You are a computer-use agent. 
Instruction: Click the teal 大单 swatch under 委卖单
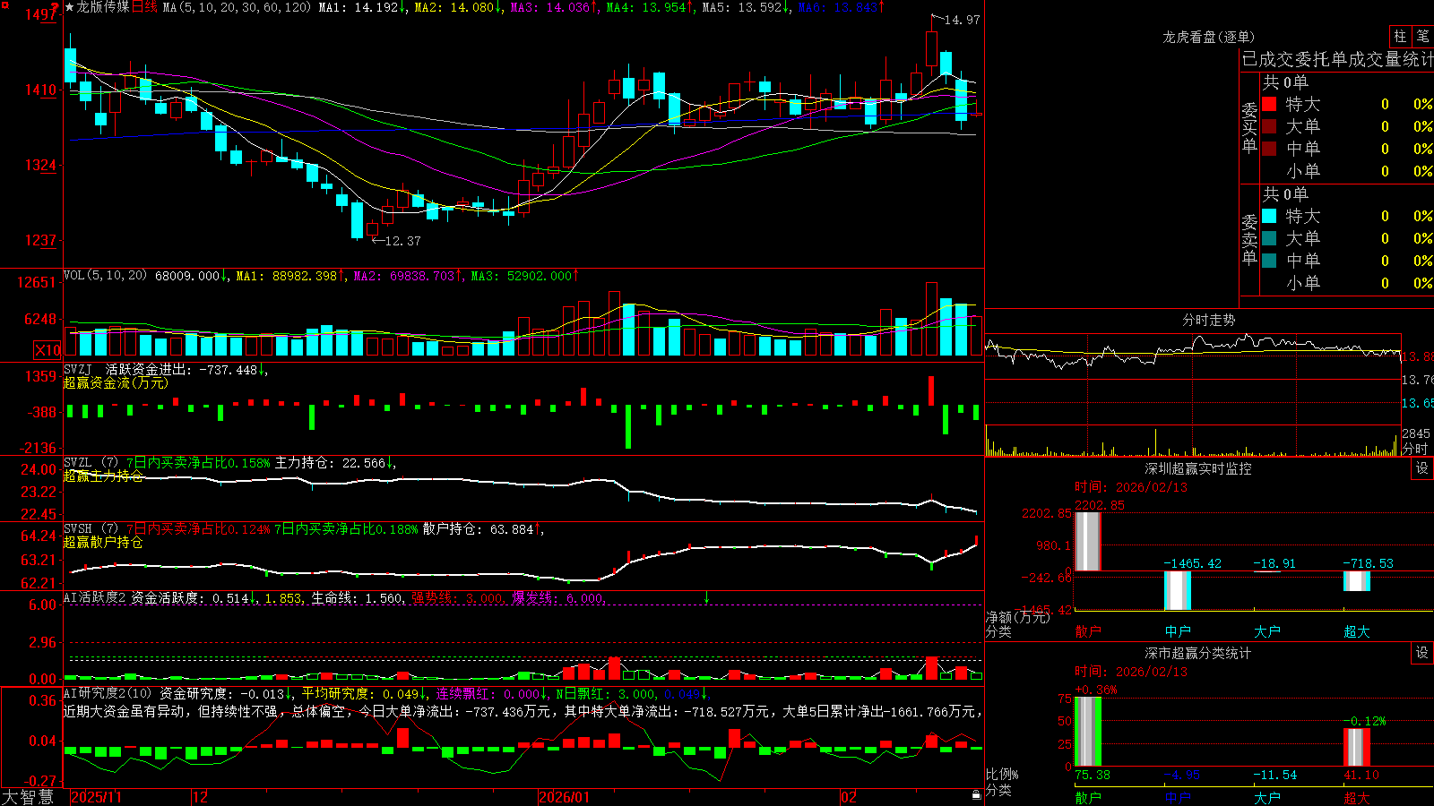click(x=1269, y=238)
